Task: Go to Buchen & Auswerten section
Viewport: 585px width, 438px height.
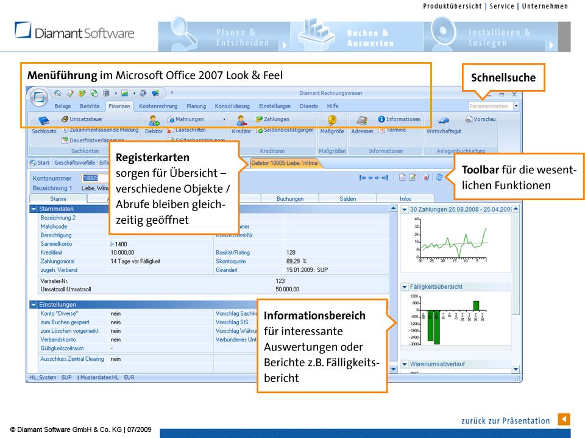Action: [x=357, y=36]
